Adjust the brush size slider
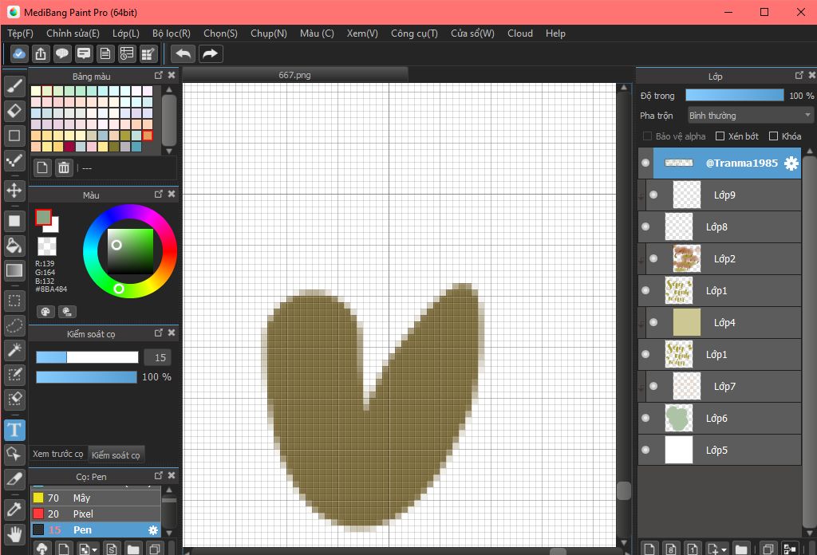Screen dimensions: 817x555 click(x=87, y=357)
